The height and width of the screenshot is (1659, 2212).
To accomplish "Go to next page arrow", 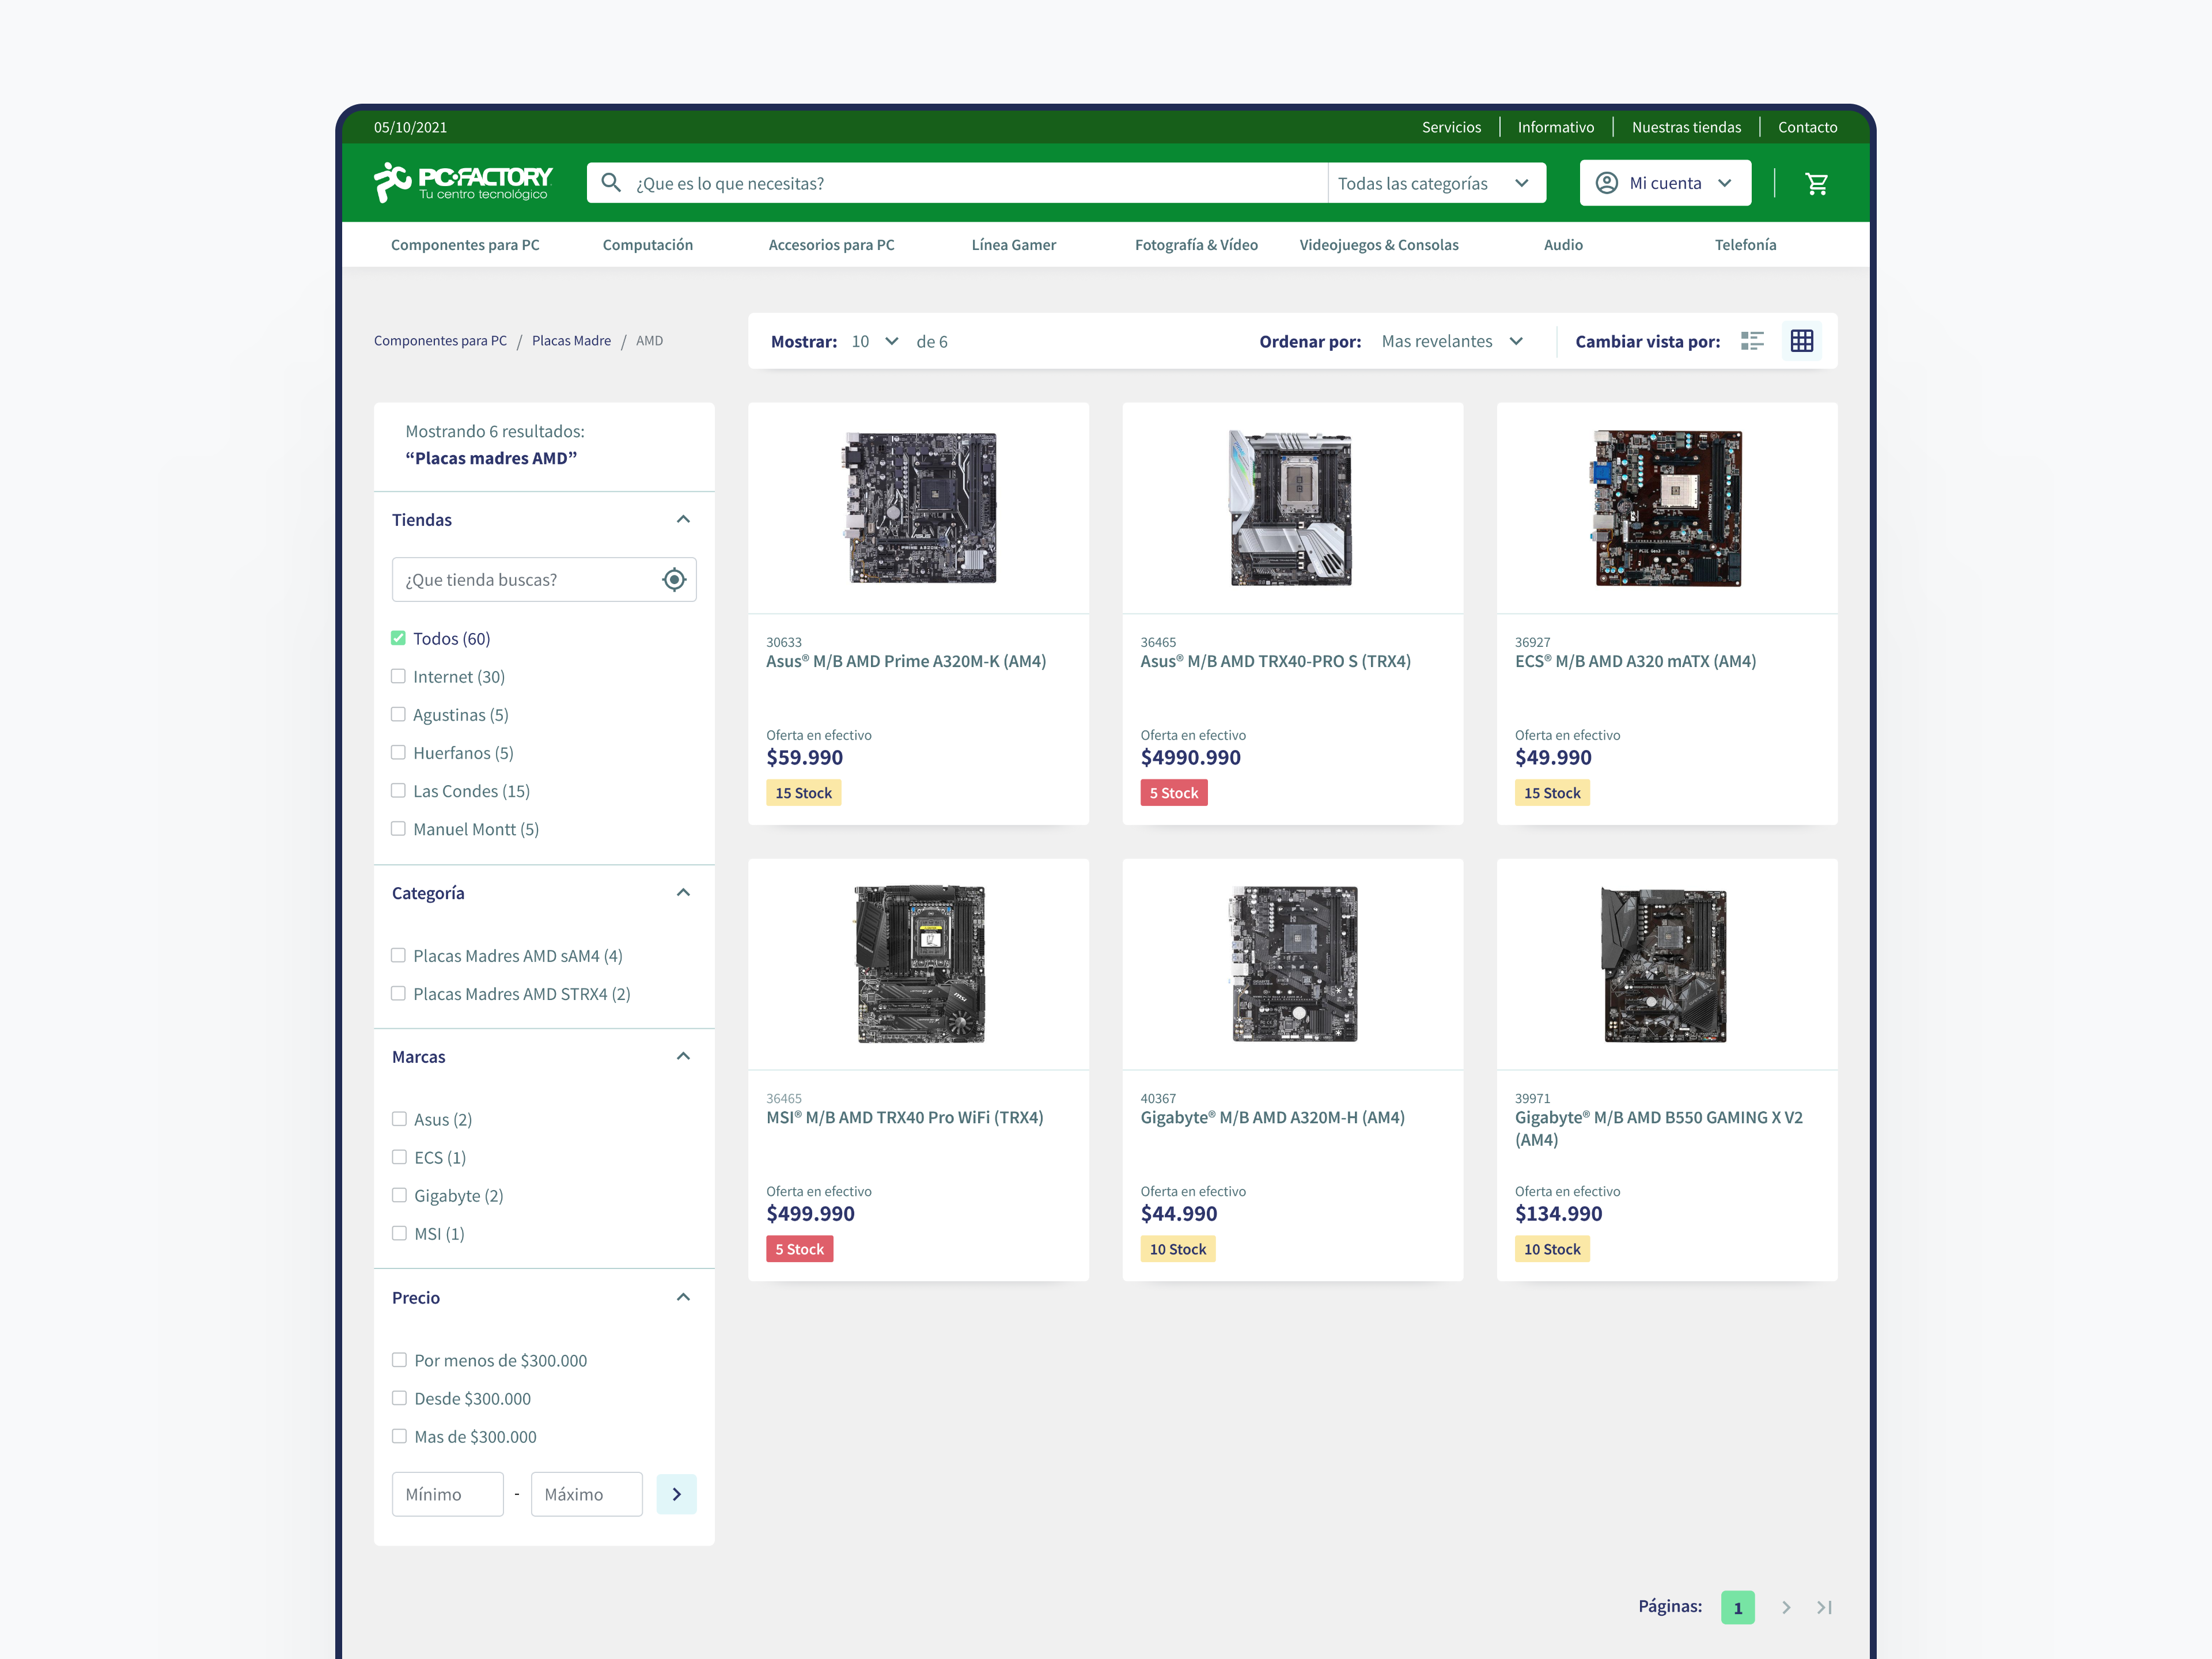I will tap(1786, 1607).
